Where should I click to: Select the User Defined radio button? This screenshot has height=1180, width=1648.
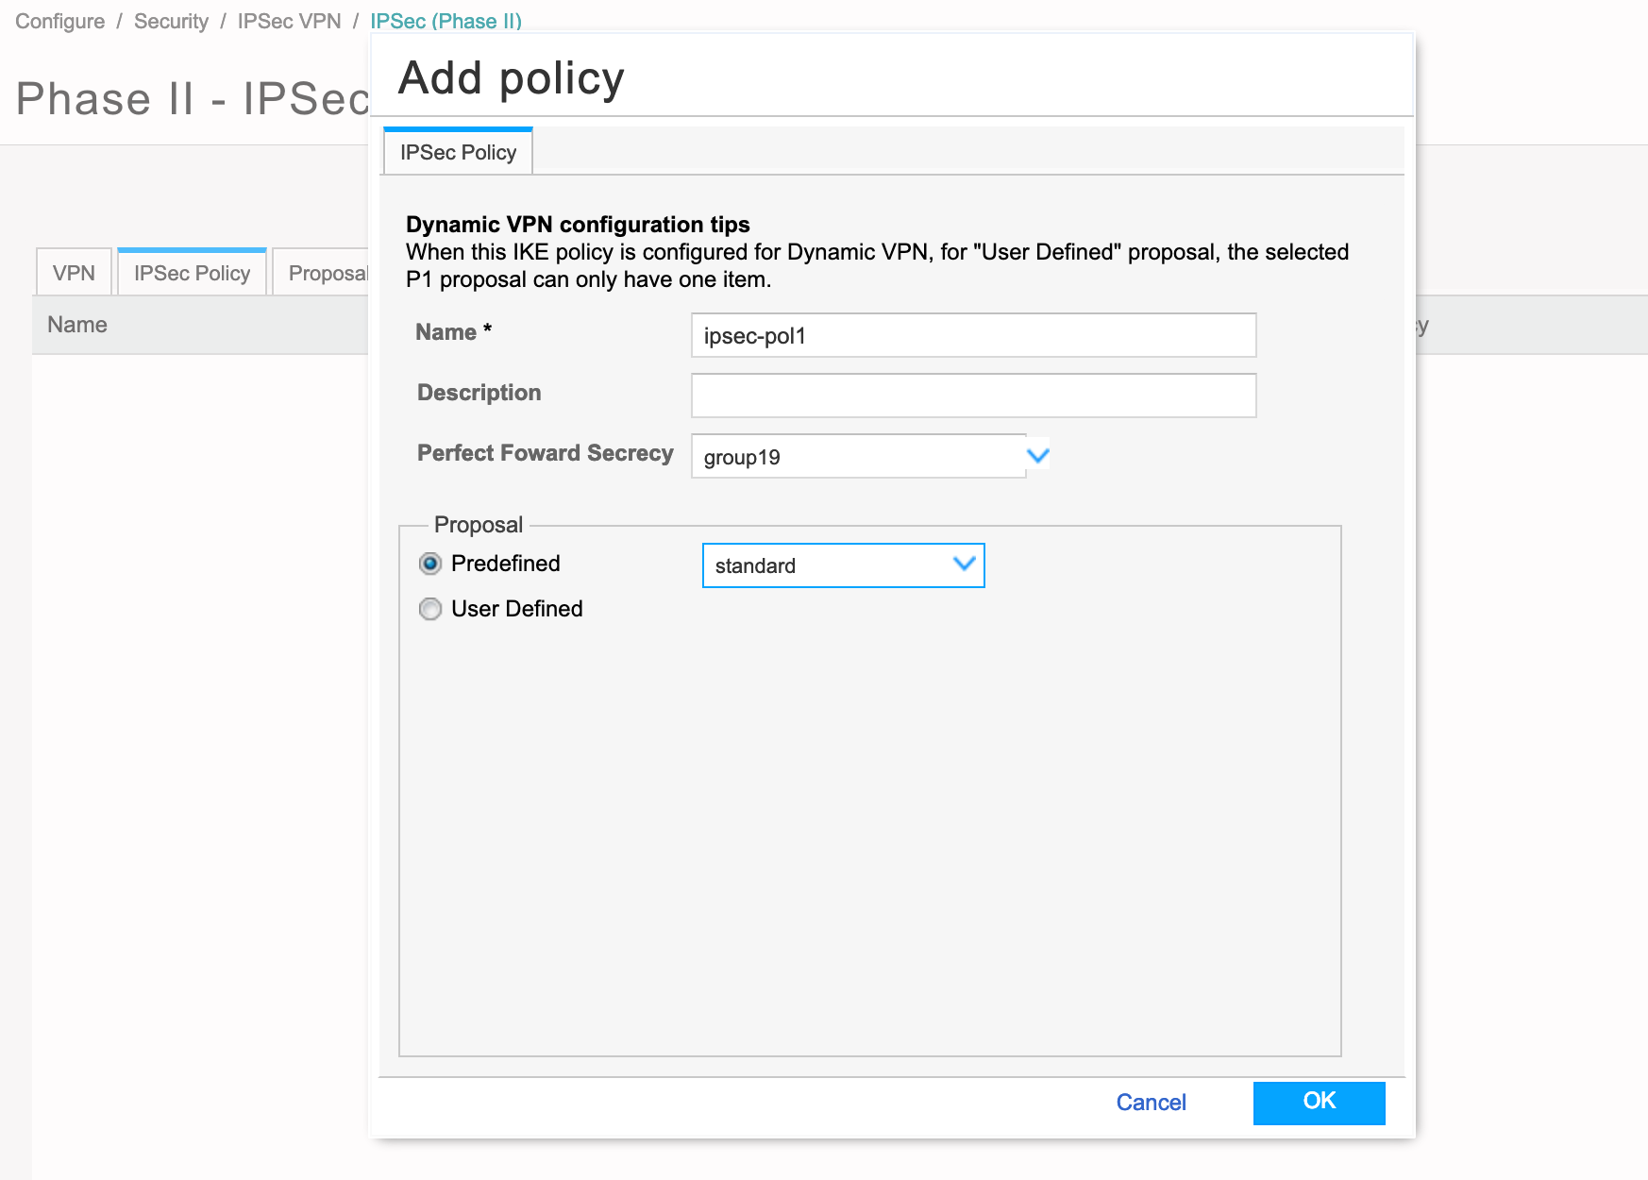[430, 609]
